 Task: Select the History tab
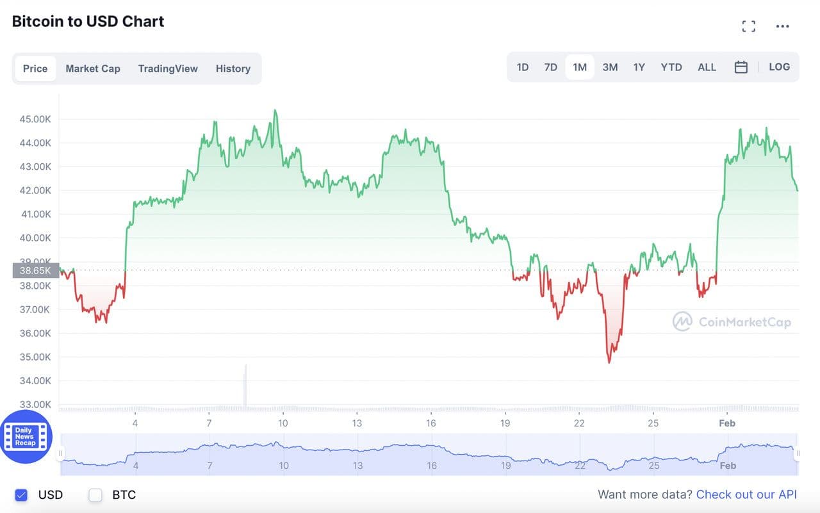(233, 69)
